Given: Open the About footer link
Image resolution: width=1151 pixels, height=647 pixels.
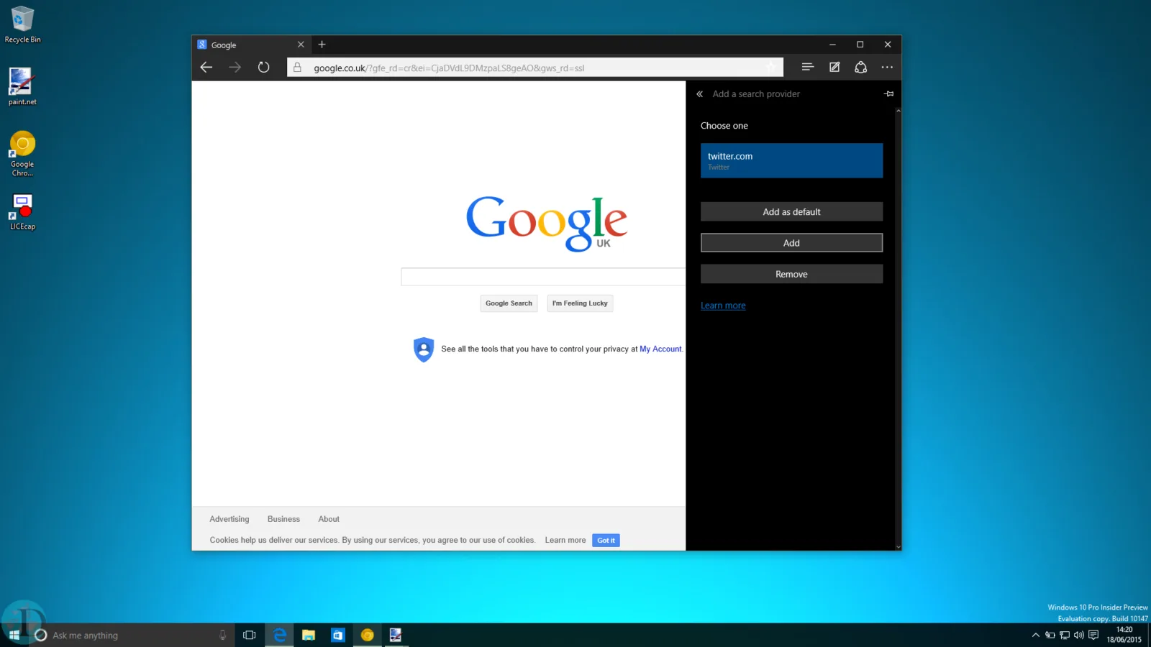Looking at the screenshot, I should (329, 519).
